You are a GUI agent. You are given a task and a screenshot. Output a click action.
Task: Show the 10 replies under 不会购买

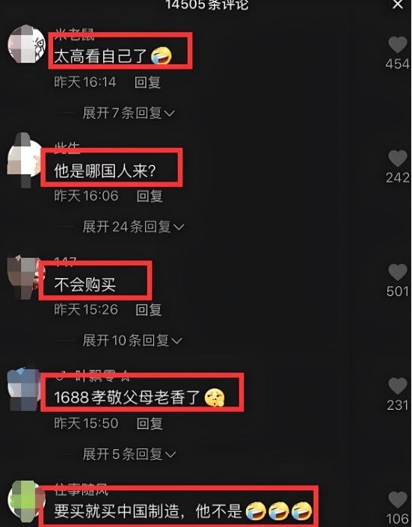(x=132, y=340)
